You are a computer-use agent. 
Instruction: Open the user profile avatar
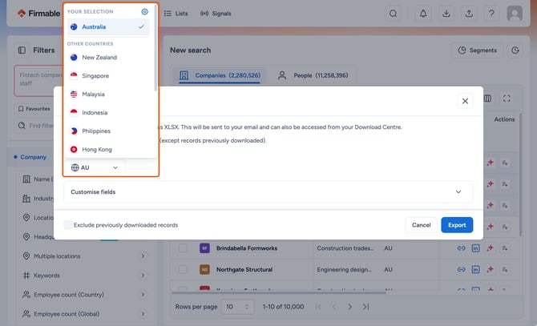[515, 14]
